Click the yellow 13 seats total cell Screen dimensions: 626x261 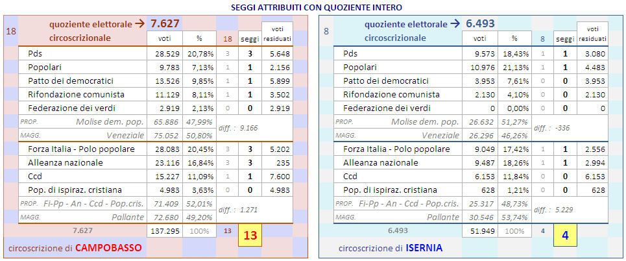pos(249,236)
